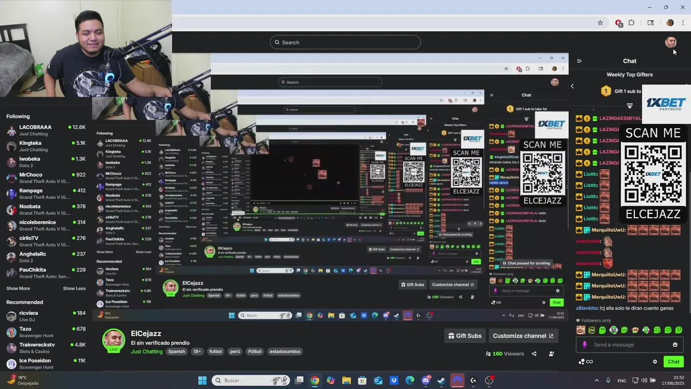Expand the main Following list with Show More
Viewport: 691px width, 389px height.
pyautogui.click(x=18, y=289)
